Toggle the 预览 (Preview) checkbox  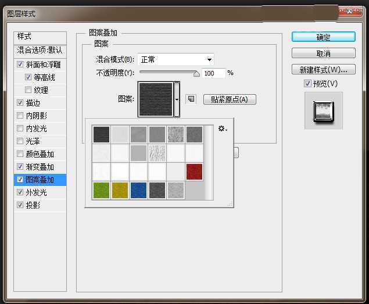coord(307,84)
